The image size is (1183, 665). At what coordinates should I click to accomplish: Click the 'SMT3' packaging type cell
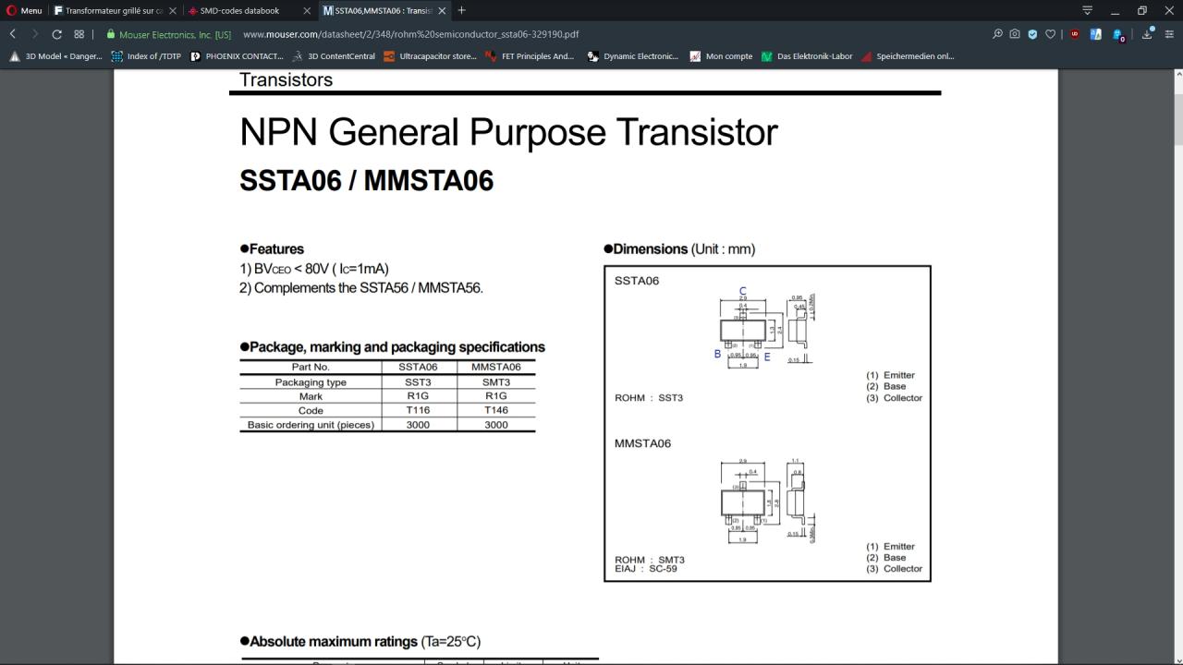coord(496,381)
